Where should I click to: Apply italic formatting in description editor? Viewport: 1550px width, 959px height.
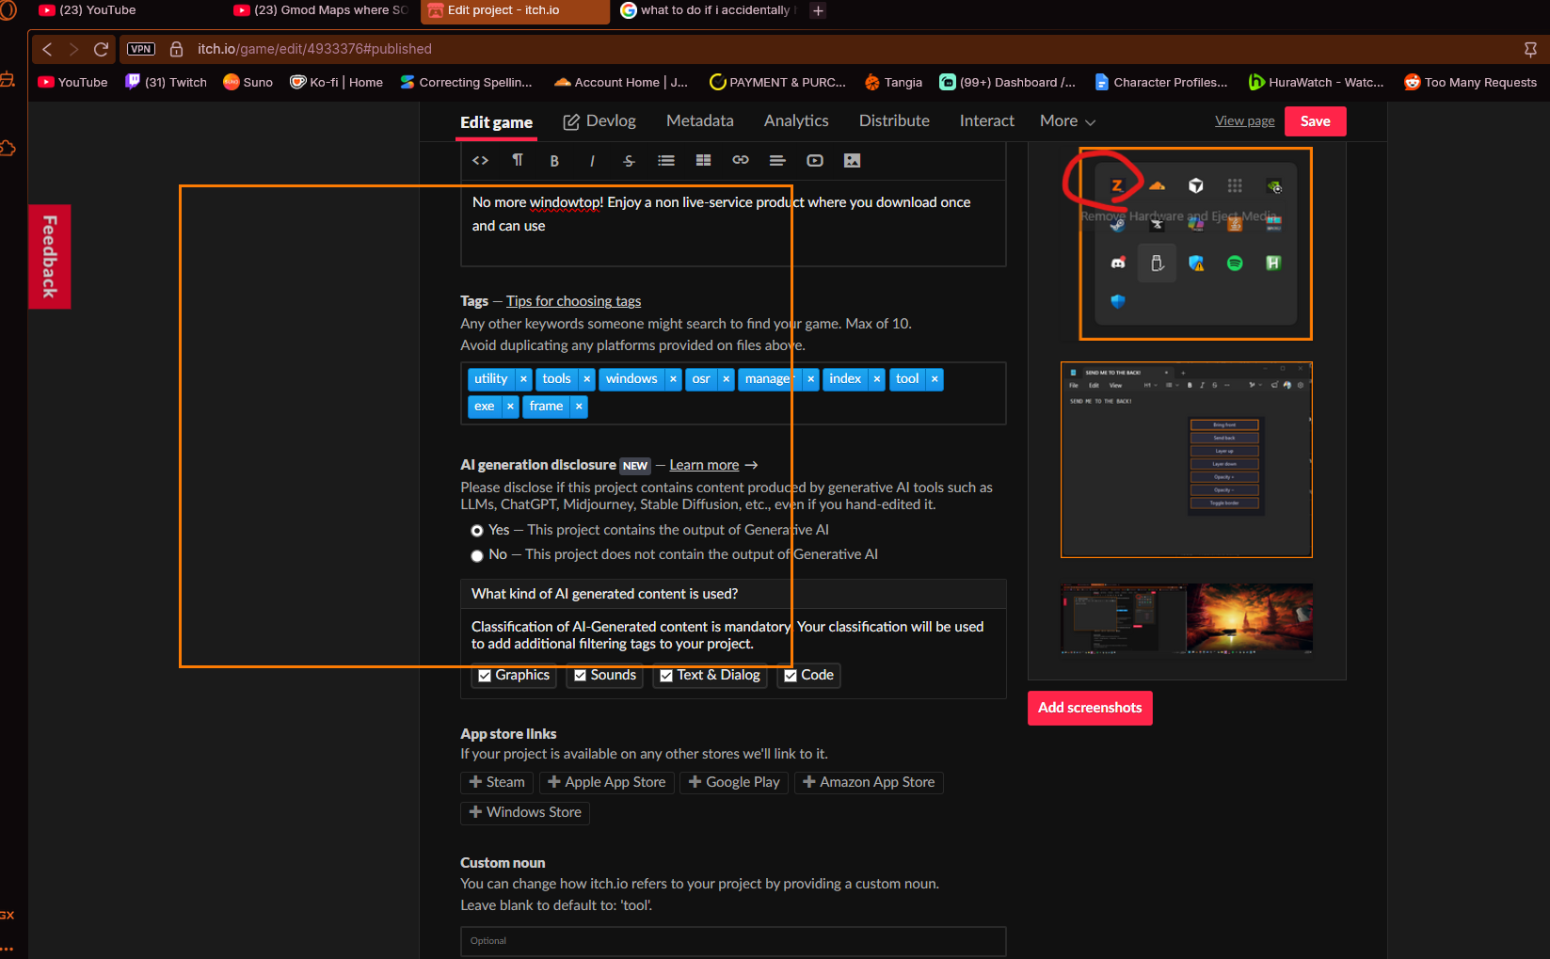(592, 161)
